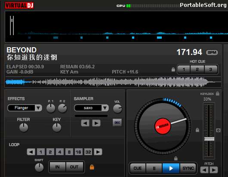Screen dimensions: 228x177
Task: Toggle the lock icon right of the turntable
Action: (197, 130)
